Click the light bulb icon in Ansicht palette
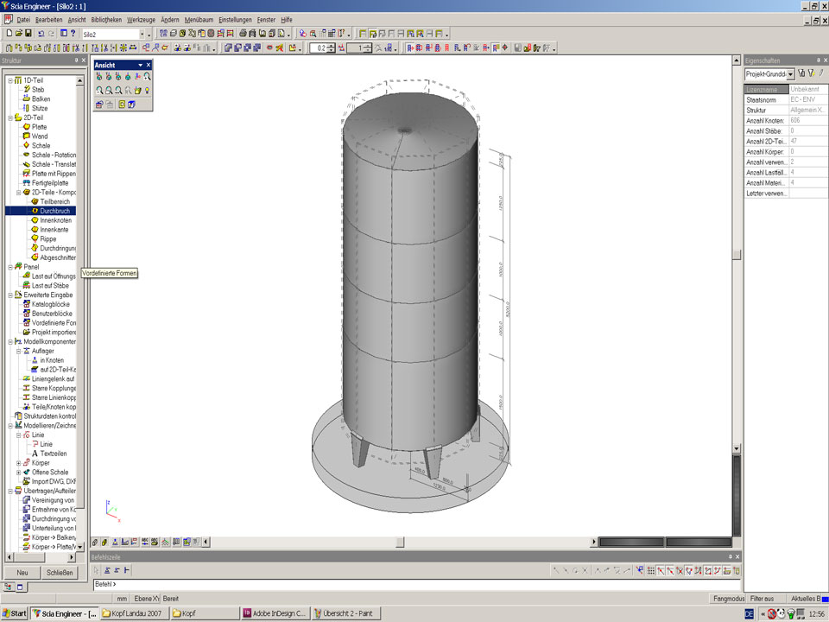829x622 pixels. [148, 90]
